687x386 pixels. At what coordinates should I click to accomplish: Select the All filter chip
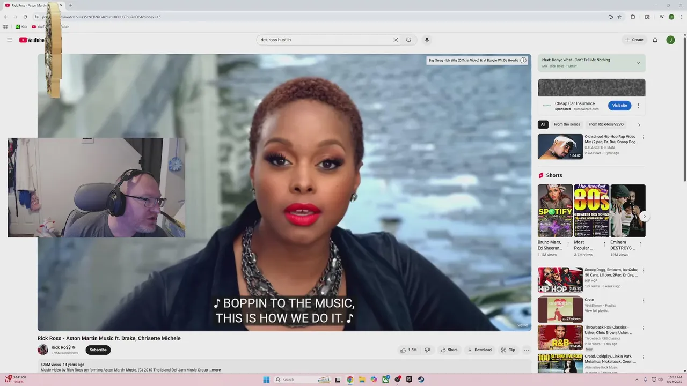543,124
